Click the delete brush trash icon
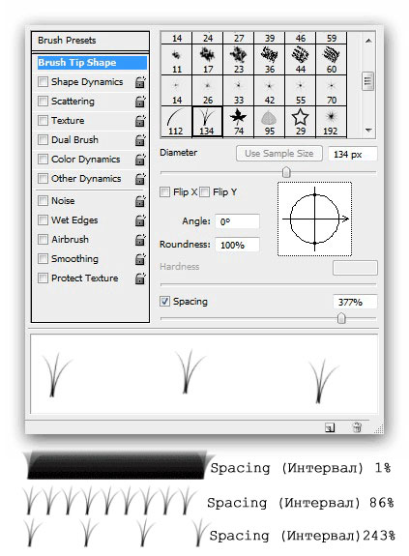409x556 pixels. click(x=357, y=427)
